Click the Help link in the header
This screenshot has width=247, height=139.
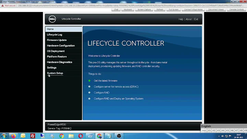click(181, 19)
